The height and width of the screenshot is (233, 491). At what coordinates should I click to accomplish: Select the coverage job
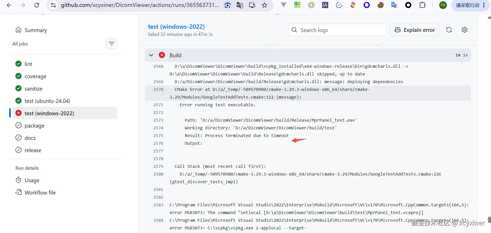65,76
